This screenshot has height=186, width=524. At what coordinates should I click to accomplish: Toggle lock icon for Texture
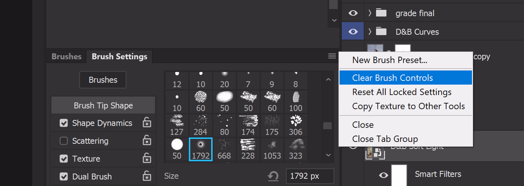tap(147, 158)
